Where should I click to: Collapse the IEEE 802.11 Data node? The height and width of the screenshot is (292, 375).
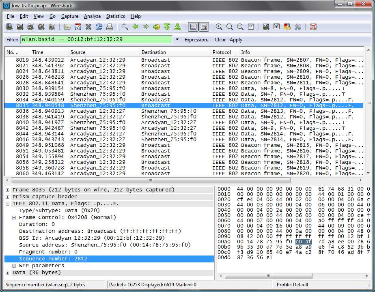click(8, 204)
